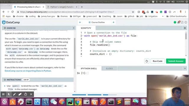Open the BitTiger bookmarks folder
Viewport: 189px width, 106px height.
[76, 16]
